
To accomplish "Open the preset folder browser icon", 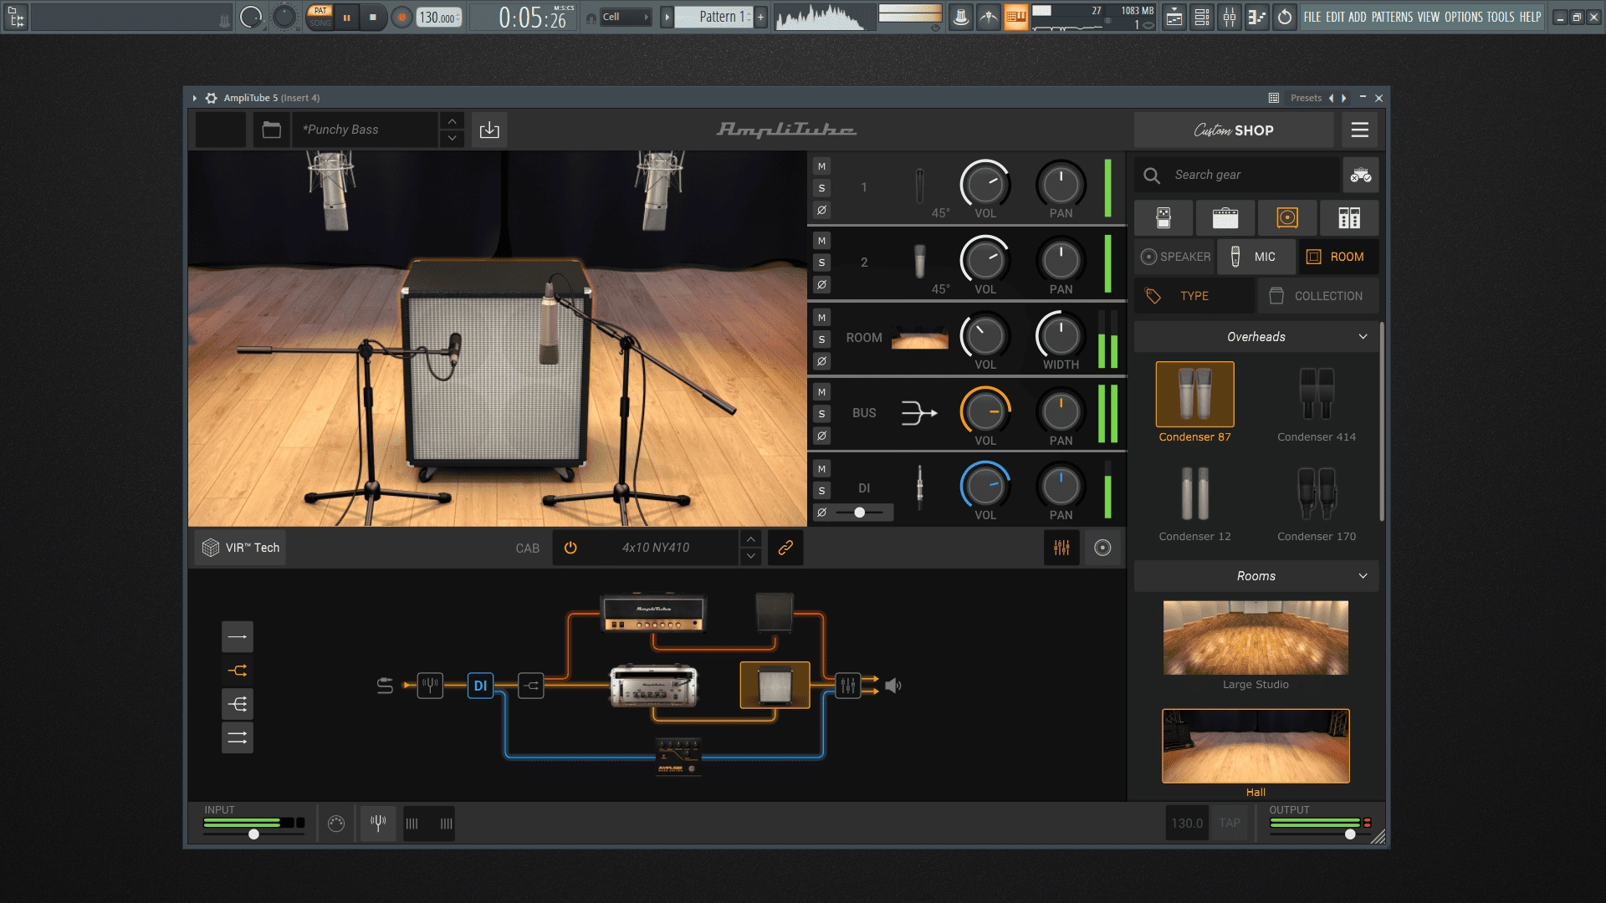I will click(271, 130).
